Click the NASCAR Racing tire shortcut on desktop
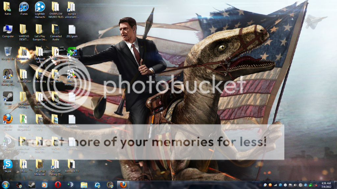This screenshot has height=189, width=337. (x=8, y=77)
